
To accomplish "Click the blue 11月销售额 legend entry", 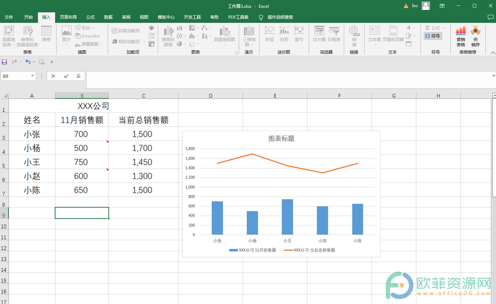I will click(x=252, y=250).
